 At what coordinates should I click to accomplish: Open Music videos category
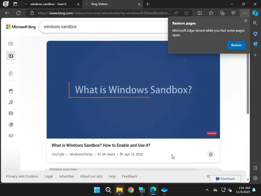pos(11,102)
